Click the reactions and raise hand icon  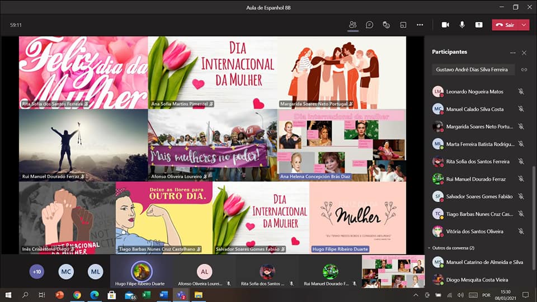coord(386,25)
